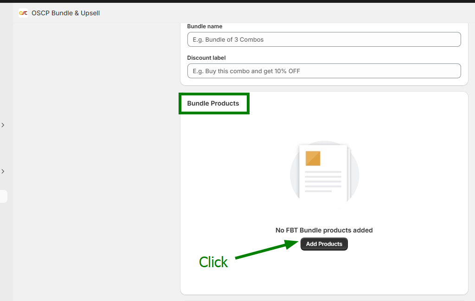Click the gray text lines in the document icon
Image resolution: width=475 pixels, height=301 pixels.
pos(323,181)
